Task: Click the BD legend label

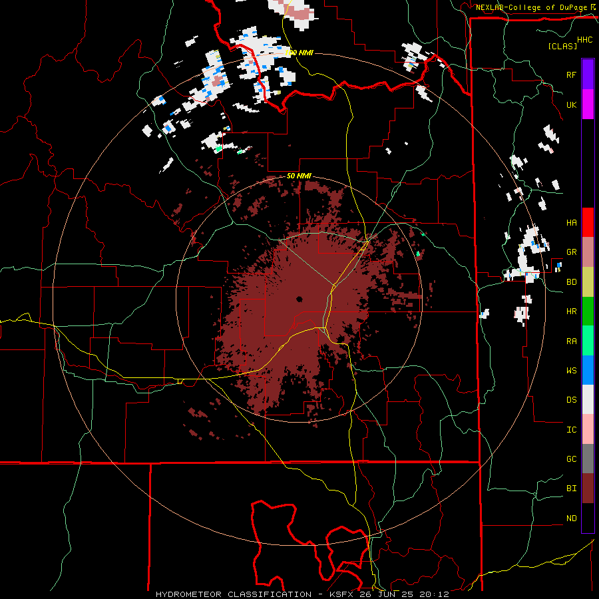Action: pyautogui.click(x=571, y=282)
